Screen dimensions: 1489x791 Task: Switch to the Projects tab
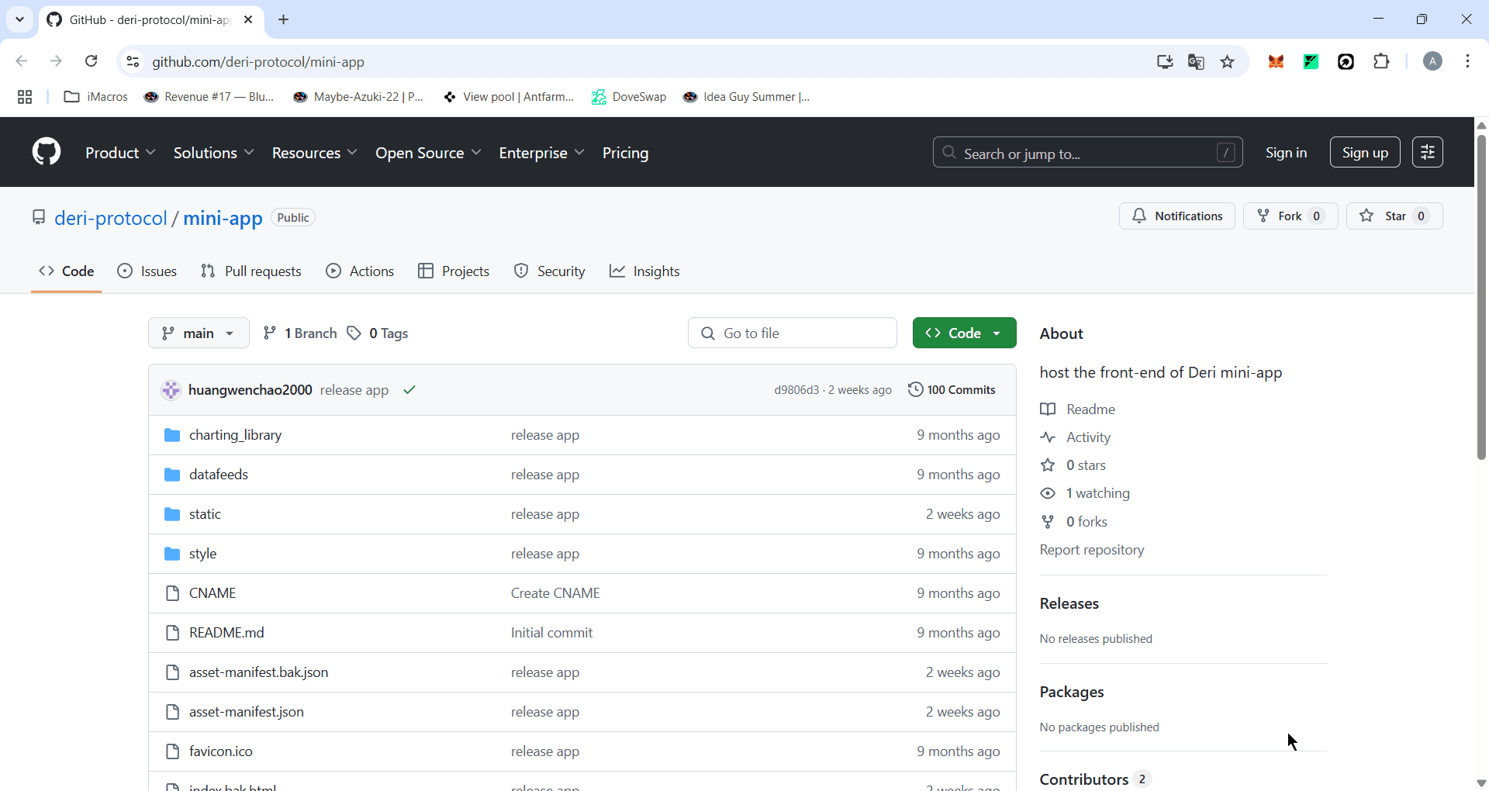click(454, 271)
